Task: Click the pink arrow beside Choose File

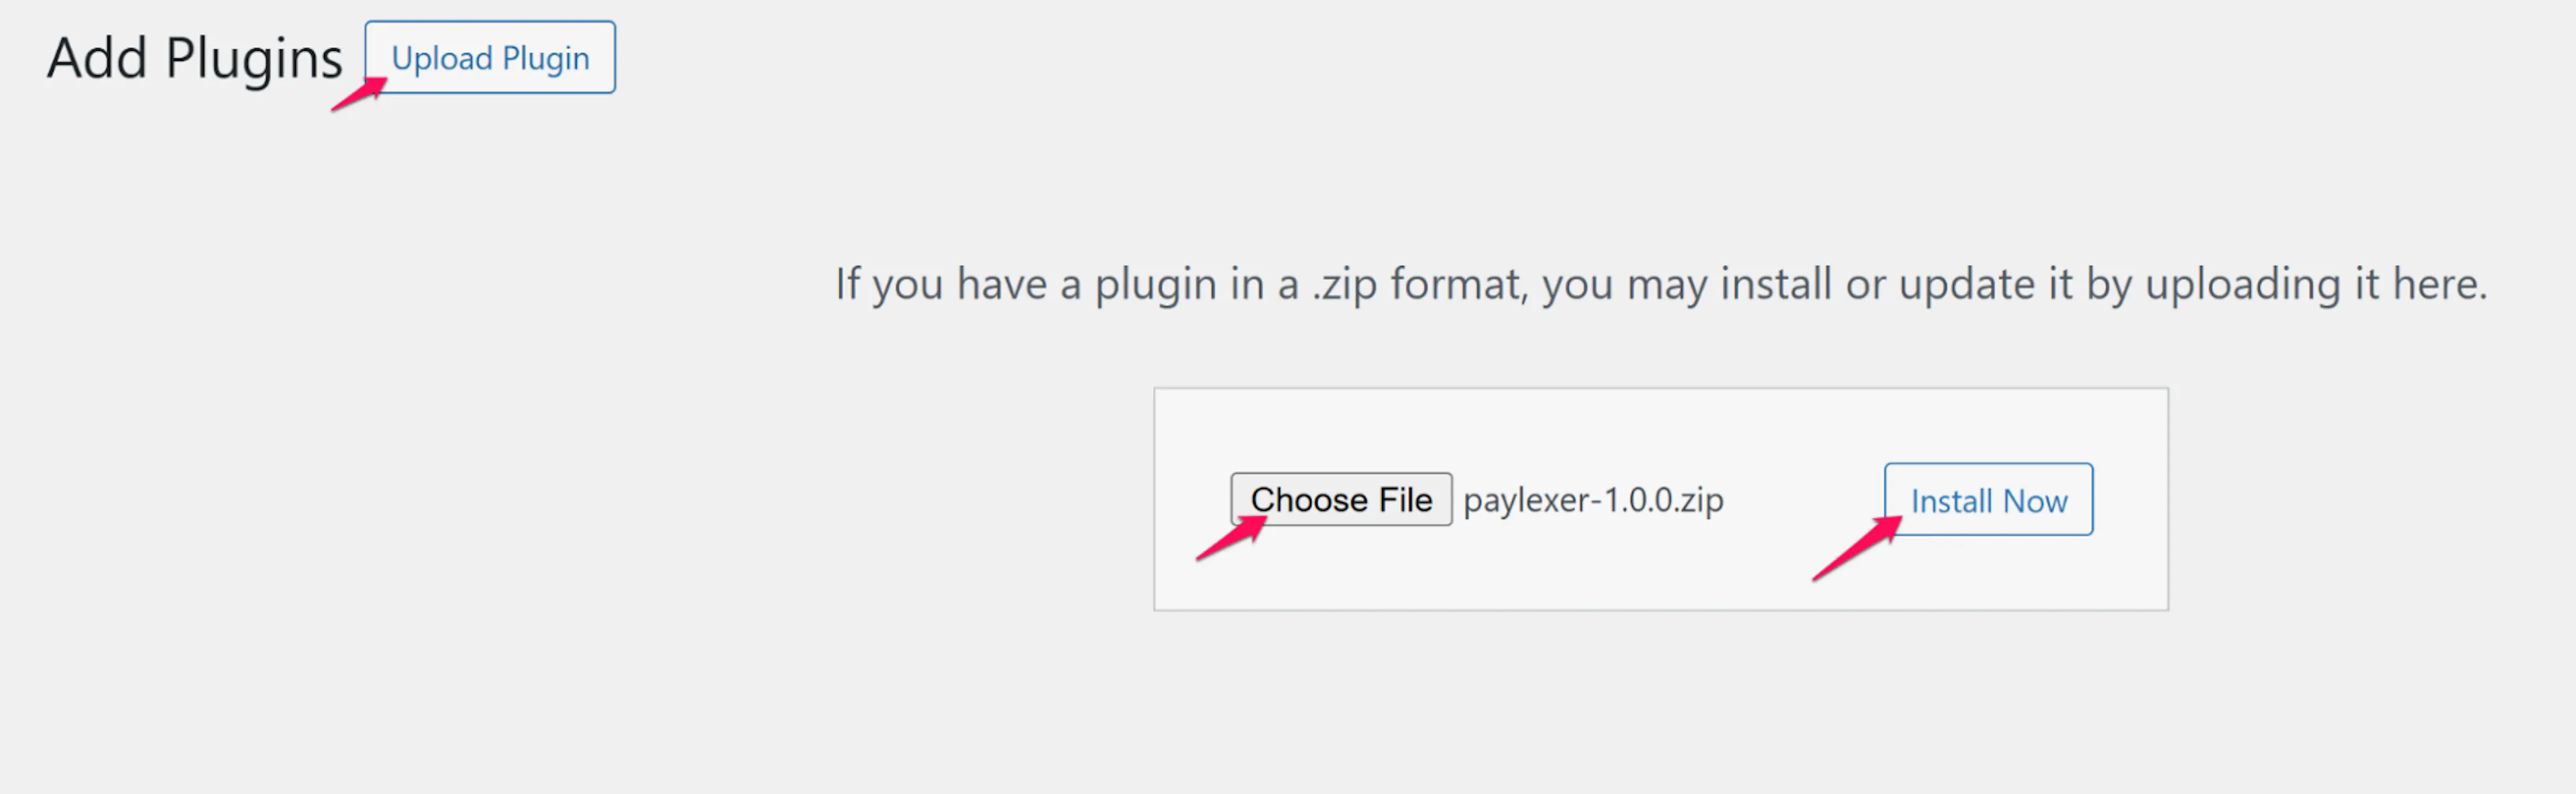Action: 1230,540
